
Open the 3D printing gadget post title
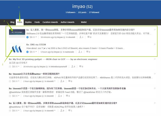point(53,59)
